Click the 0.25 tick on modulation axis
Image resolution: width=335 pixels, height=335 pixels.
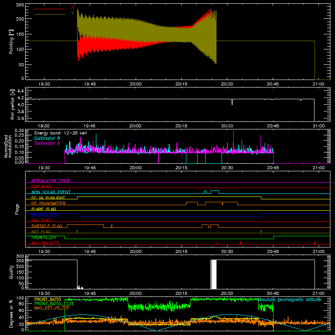pos(19,135)
